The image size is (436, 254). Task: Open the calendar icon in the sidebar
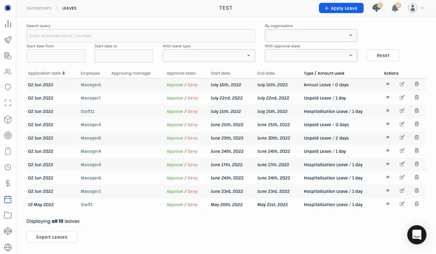[8, 199]
